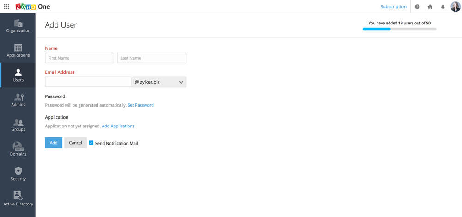462x217 pixels.
Task: Open Security in the sidebar
Action: point(18,174)
